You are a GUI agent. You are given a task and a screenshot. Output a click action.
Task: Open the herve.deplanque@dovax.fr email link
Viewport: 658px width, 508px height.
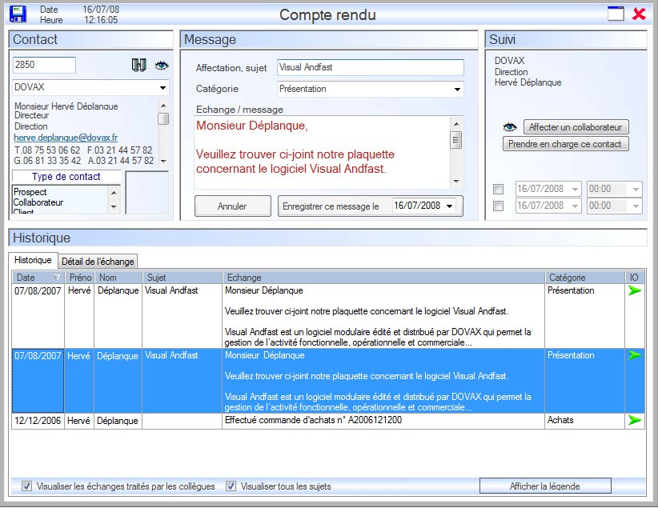[x=66, y=138]
